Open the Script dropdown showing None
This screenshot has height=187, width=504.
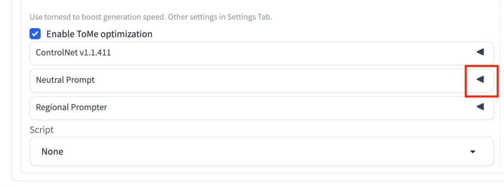(x=262, y=152)
